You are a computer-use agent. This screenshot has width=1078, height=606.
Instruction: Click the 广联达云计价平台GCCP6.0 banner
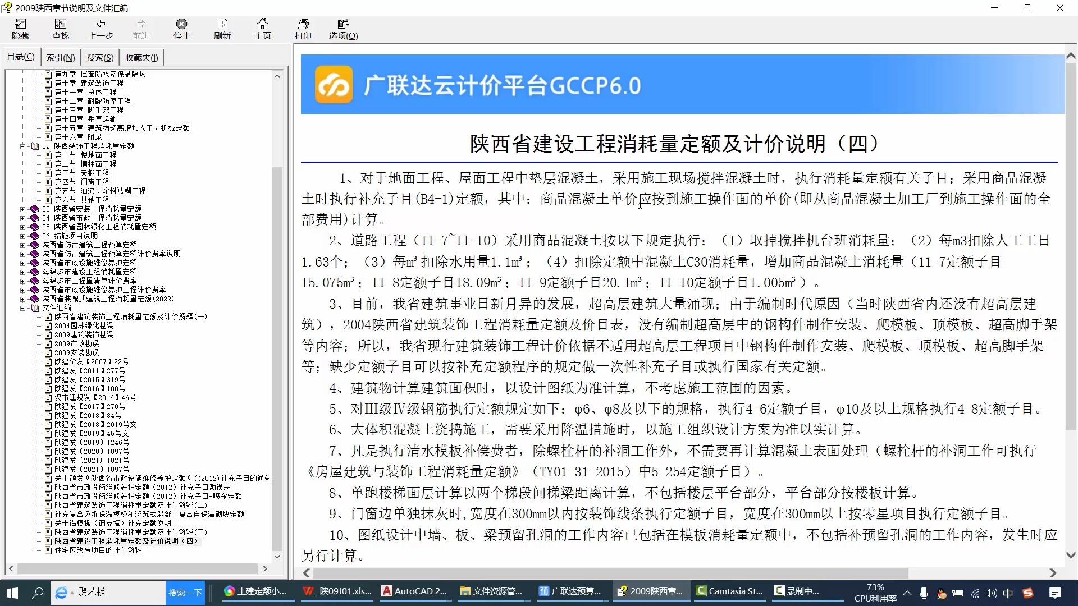pos(682,85)
